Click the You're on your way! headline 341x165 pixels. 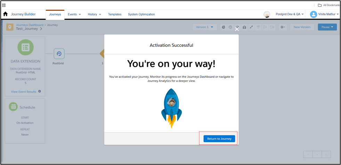171,64
